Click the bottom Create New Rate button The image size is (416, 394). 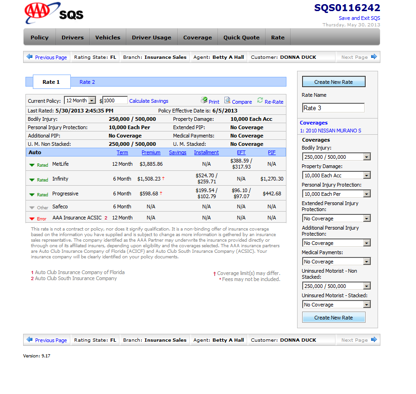pos(334,317)
